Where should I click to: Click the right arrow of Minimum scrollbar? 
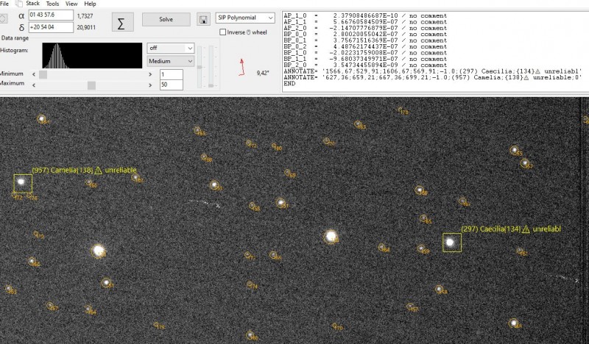[x=150, y=74]
